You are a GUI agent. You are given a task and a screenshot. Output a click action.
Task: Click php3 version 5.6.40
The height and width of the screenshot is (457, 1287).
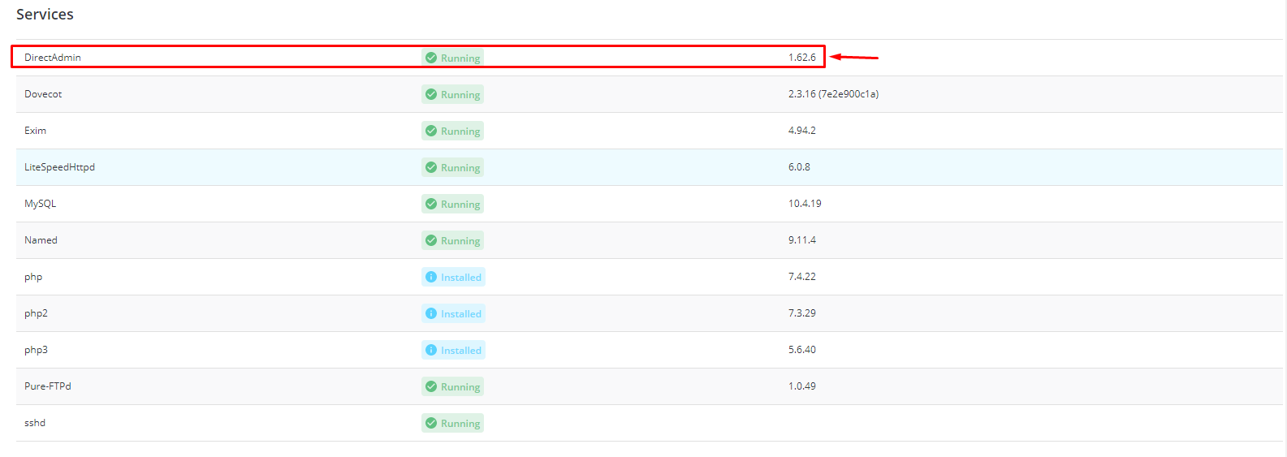pos(802,350)
